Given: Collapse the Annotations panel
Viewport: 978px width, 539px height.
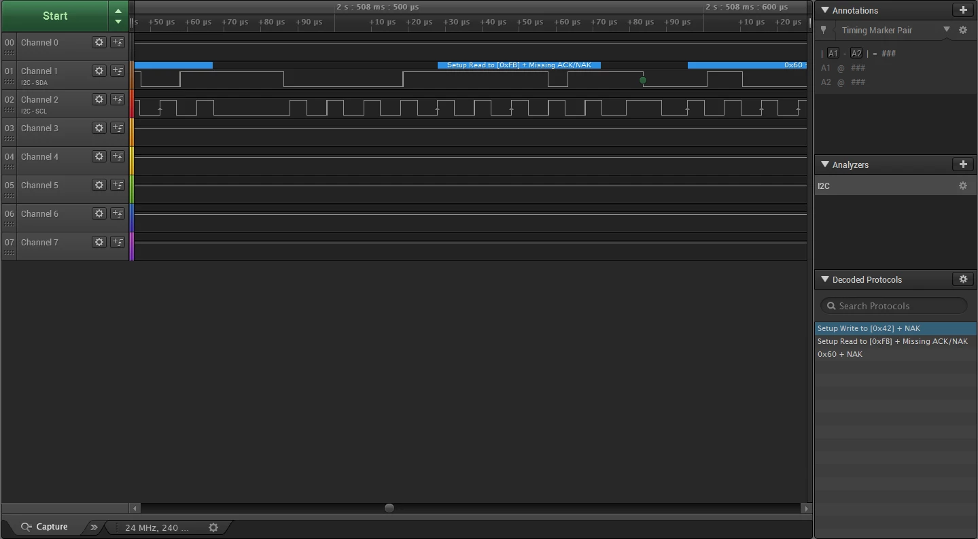Looking at the screenshot, I should coord(825,10).
